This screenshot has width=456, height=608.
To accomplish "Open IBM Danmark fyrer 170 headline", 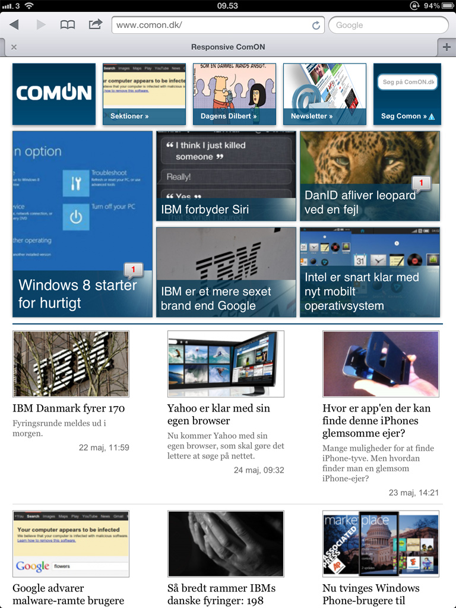I will [69, 408].
